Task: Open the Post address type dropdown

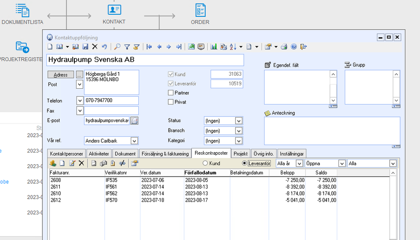Action: [79, 84]
